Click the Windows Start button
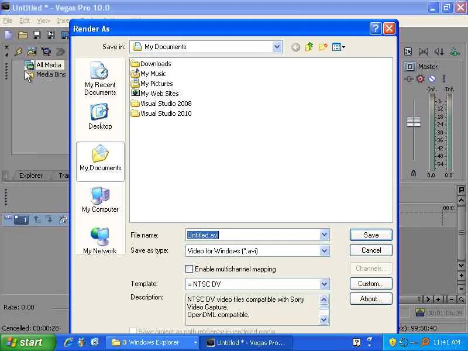Screen dimensions: 468x351 point(27,342)
